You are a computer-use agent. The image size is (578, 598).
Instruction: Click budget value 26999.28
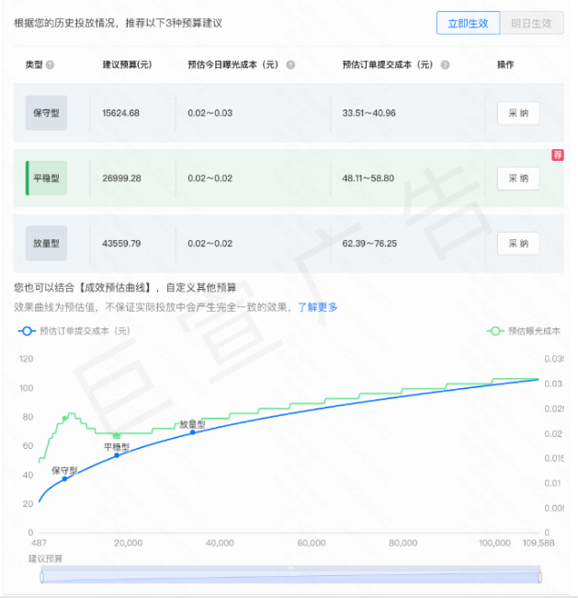click(x=121, y=178)
